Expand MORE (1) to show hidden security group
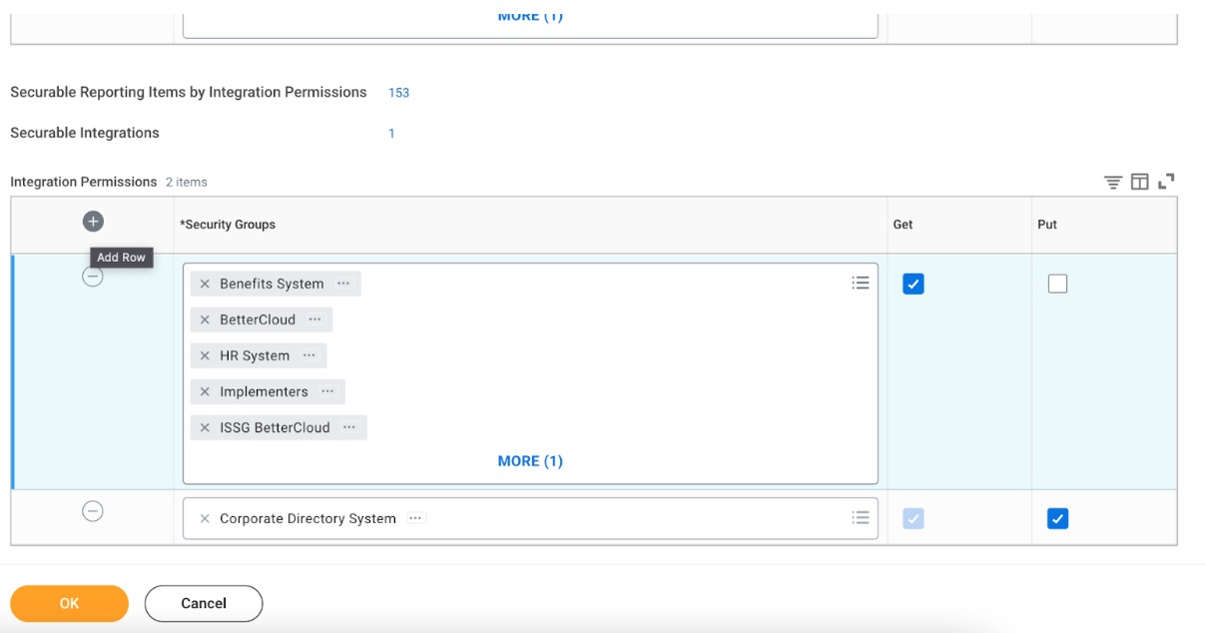The image size is (1206, 633). (x=529, y=460)
